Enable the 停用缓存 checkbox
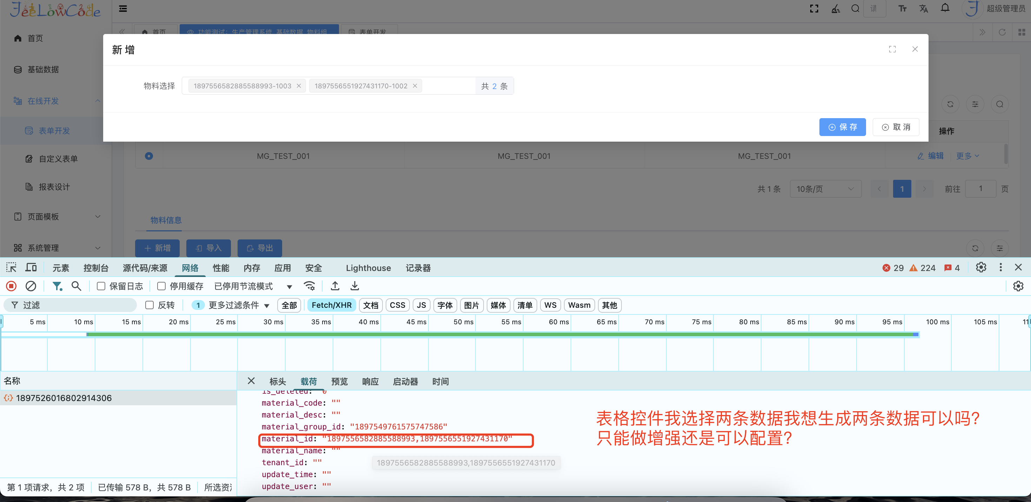Image resolution: width=1031 pixels, height=502 pixels. (x=161, y=286)
